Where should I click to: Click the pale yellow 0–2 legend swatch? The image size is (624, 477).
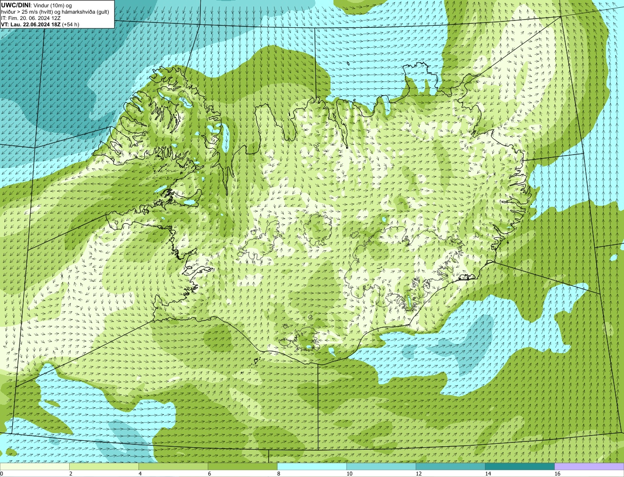click(35, 466)
